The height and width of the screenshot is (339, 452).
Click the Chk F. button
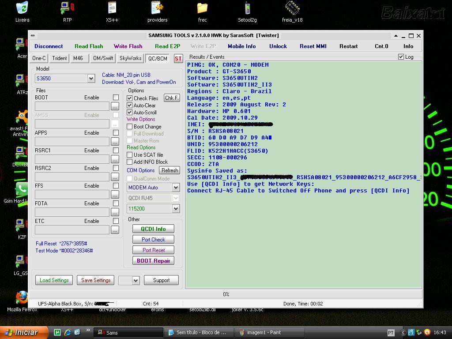(172, 98)
